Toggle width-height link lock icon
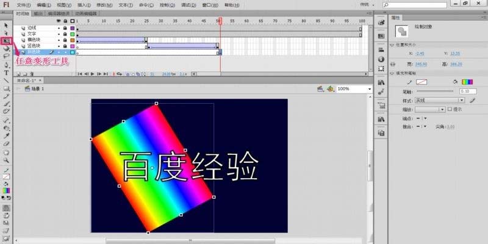This screenshot has height=244, width=488. pos(393,64)
